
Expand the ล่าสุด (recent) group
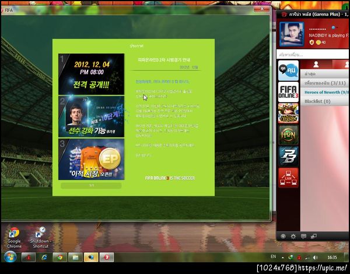tap(325, 74)
